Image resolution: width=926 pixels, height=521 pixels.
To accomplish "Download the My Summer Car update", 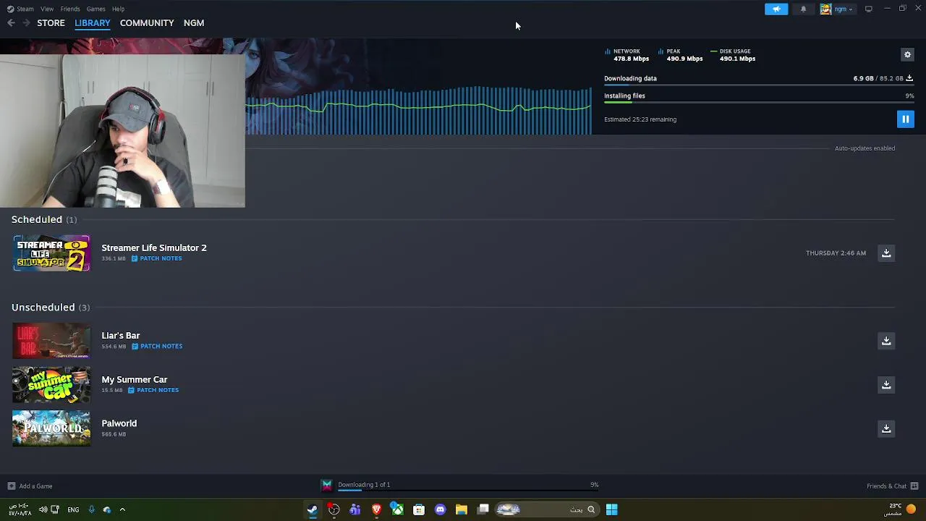I will 886,384.
